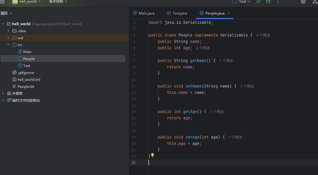Open the AI Assistant swirl icon
Image resolution: width=318 pixels, height=175 pixels.
pyautogui.click(x=303, y=1)
